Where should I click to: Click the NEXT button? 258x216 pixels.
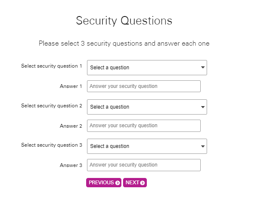pos(135,183)
